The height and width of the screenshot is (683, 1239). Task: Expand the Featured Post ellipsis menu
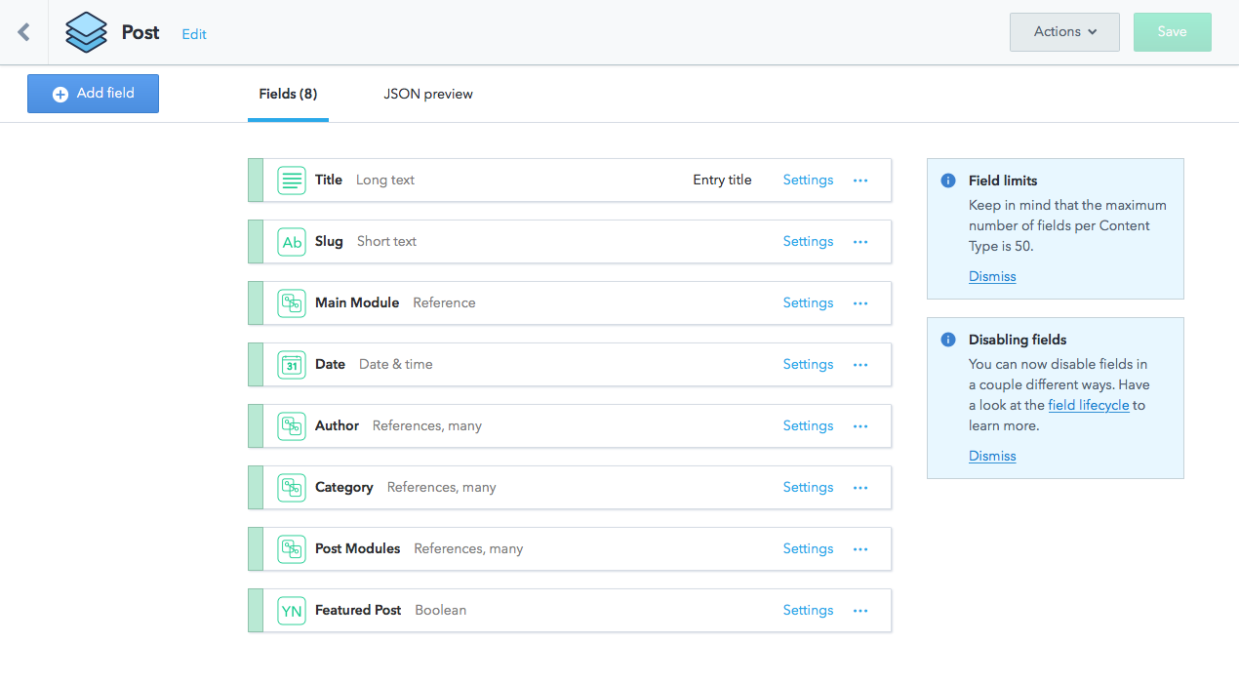[x=860, y=611]
